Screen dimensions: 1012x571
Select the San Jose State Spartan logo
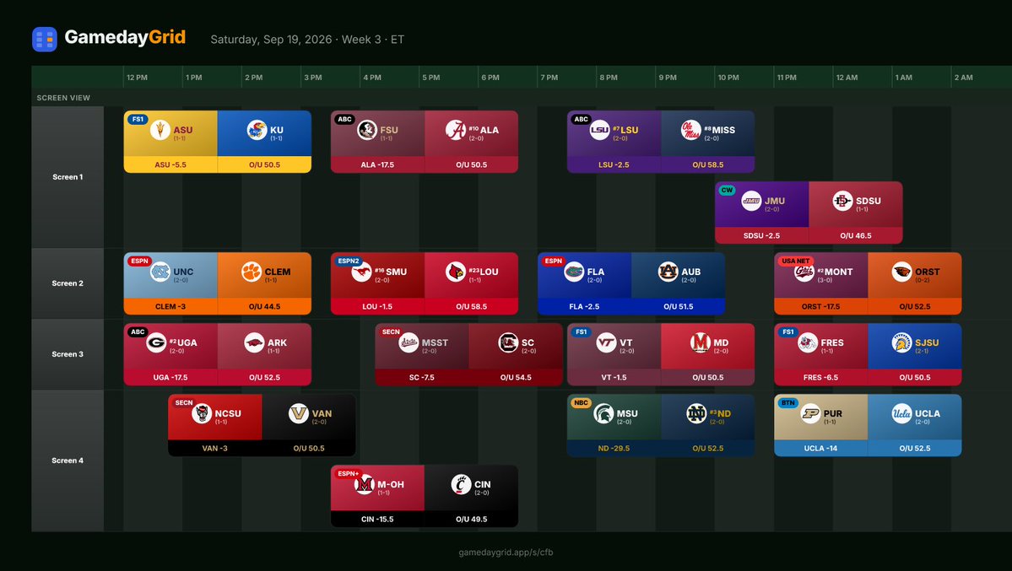(x=901, y=342)
